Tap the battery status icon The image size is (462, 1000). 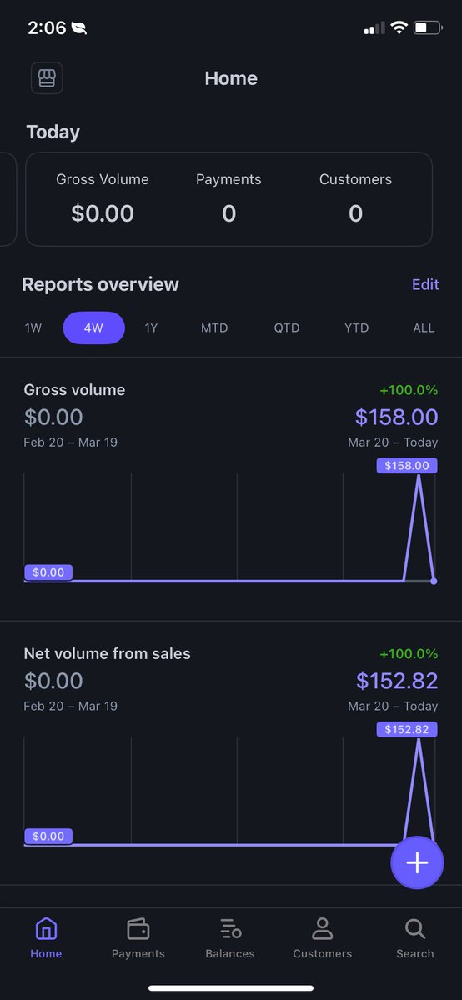[x=426, y=27]
